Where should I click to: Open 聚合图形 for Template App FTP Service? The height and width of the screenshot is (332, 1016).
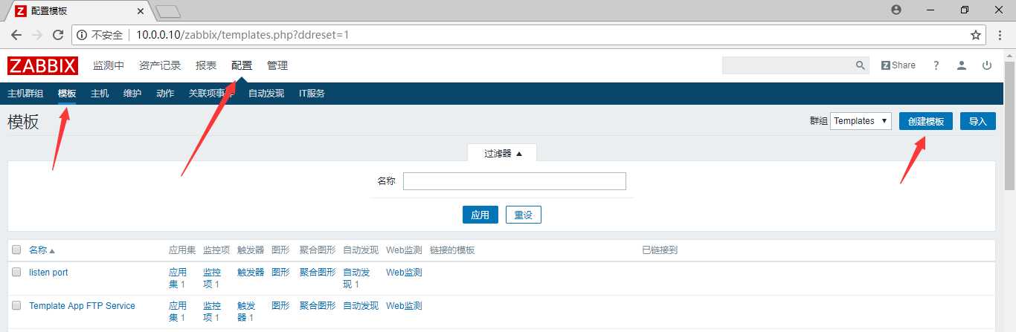pos(318,305)
